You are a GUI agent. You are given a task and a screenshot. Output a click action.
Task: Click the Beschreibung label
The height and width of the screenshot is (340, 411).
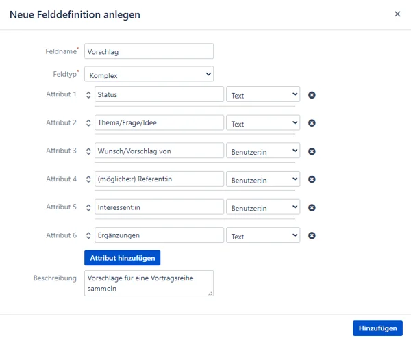pos(55,278)
